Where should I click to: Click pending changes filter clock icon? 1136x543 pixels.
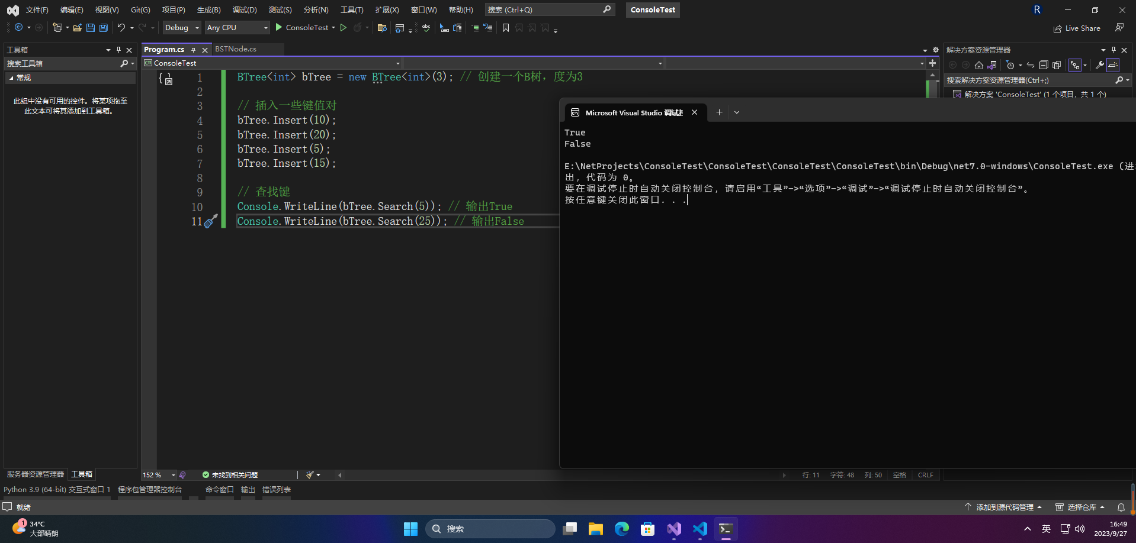1010,65
